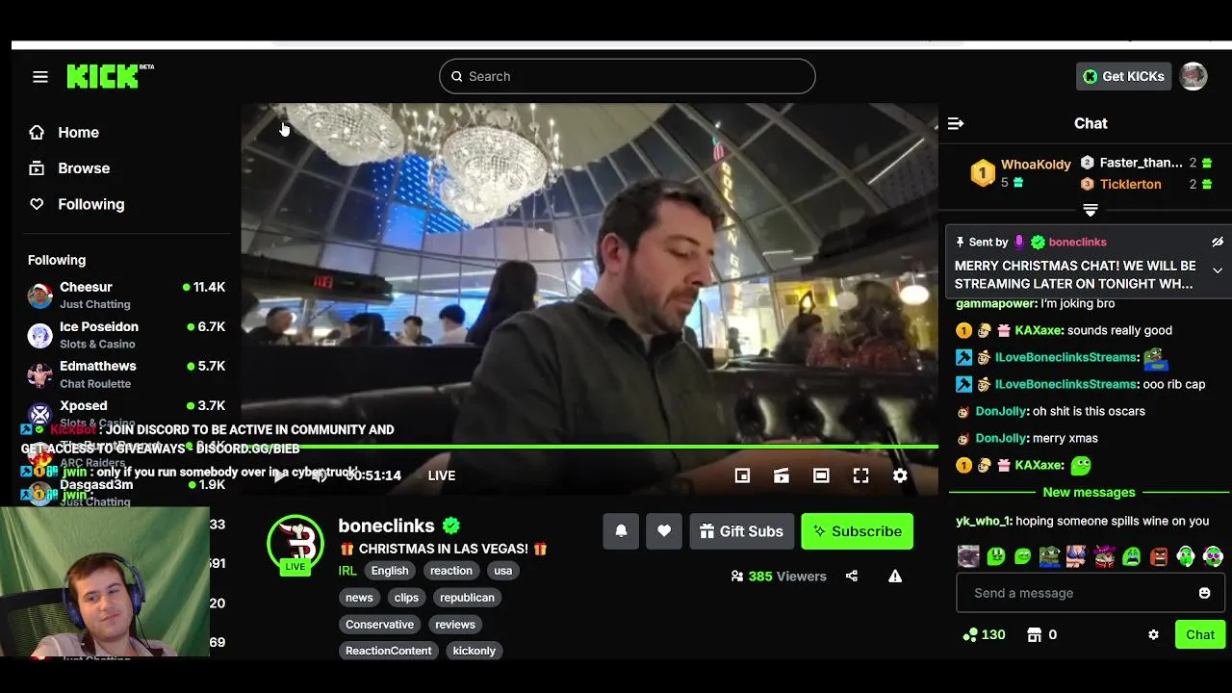1232x693 pixels.
Task: Follow boneclinks with the heart button
Action: pyautogui.click(x=664, y=531)
